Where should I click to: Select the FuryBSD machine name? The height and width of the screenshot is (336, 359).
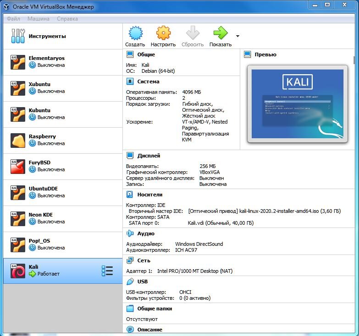pos(39,163)
